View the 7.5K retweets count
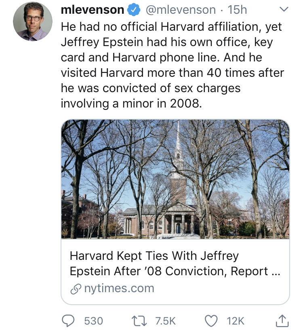 166,321
